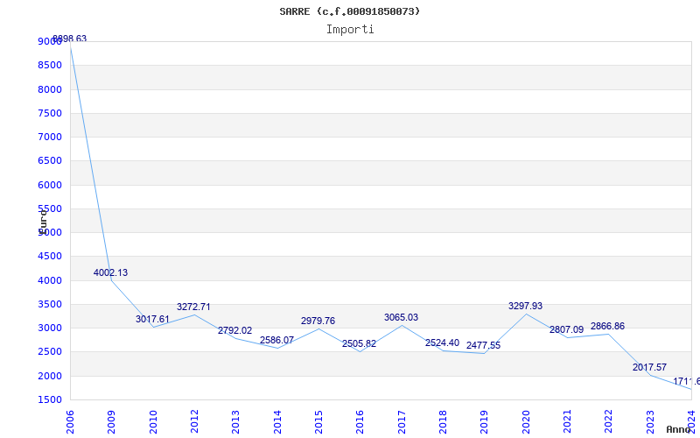Select the 4002.13 value label
This screenshot has height=438, width=700.
click(x=111, y=272)
